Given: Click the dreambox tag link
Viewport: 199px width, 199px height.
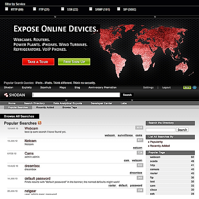Looking at the screenshot, I should [136, 173].
